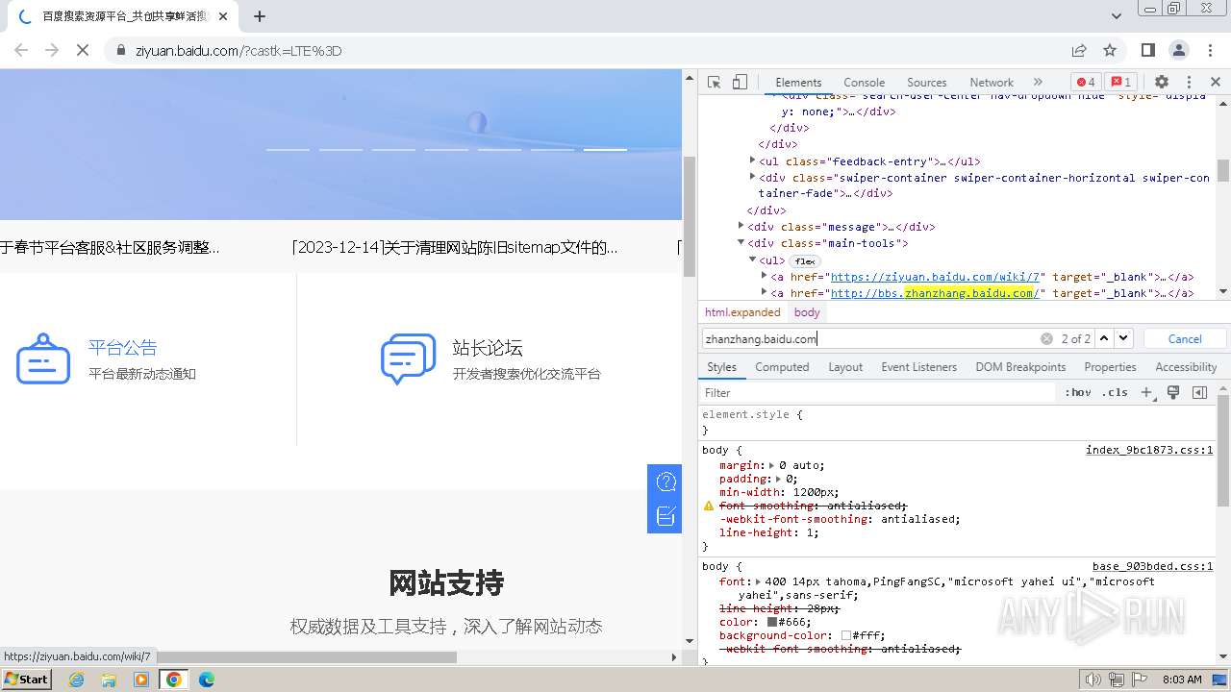Open the Properties tab
Screen dimensions: 1231x692
click(x=1110, y=367)
